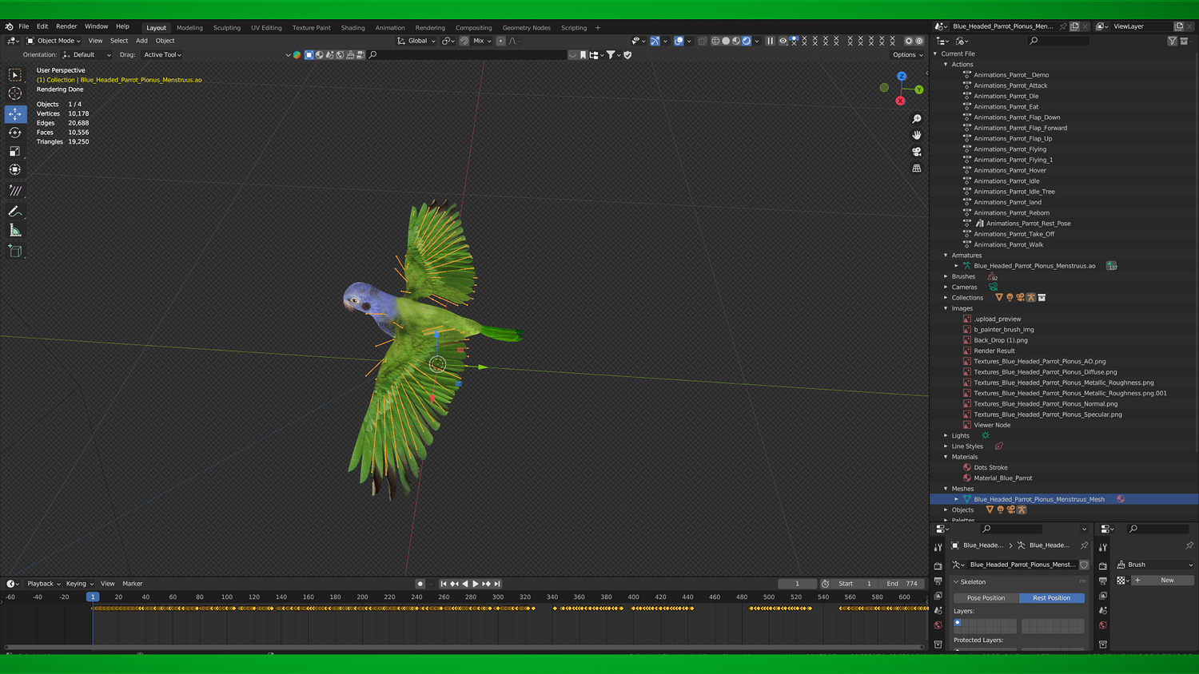The image size is (1199, 674).
Task: Click the zoom magnifier icon in the viewport
Action: pyautogui.click(x=917, y=119)
